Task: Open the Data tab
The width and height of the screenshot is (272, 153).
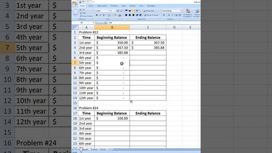Action: coord(124,6)
